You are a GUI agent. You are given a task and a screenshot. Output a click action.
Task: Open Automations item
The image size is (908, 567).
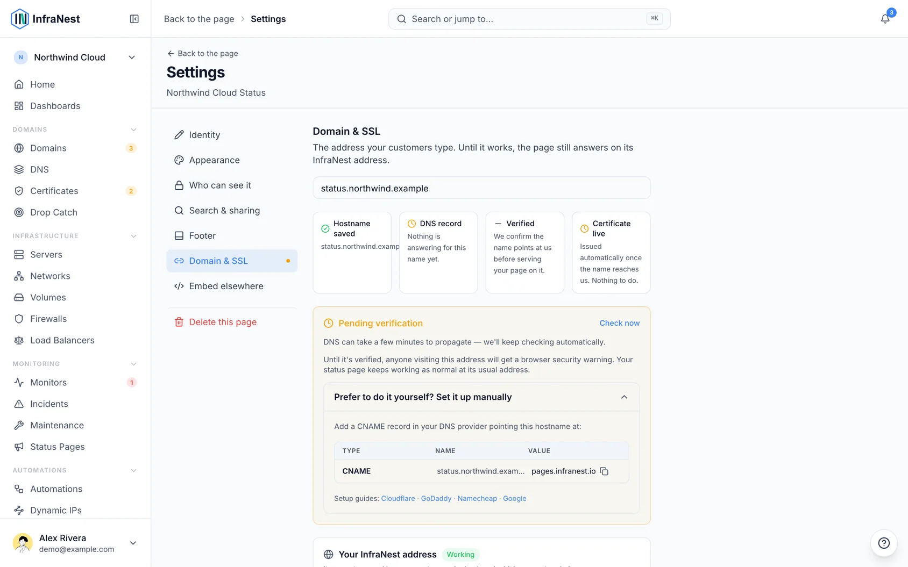pyautogui.click(x=75, y=489)
